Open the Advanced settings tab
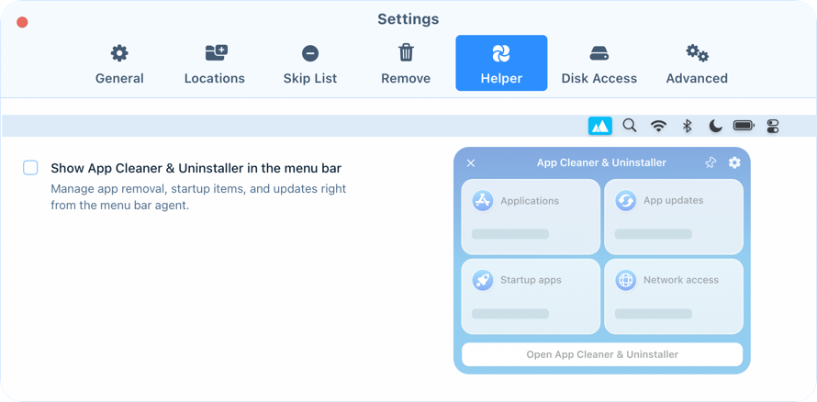817x402 pixels. point(697,63)
